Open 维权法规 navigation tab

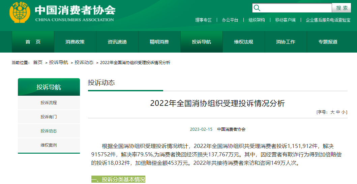click(x=244, y=42)
